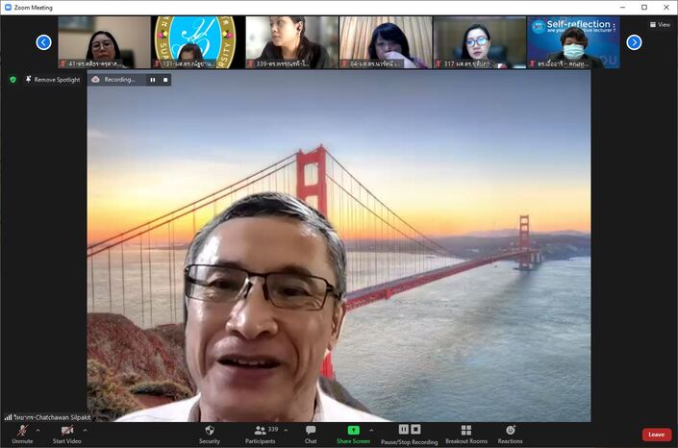Click the green encryption shield icon
The image size is (678, 448).
tap(13, 80)
